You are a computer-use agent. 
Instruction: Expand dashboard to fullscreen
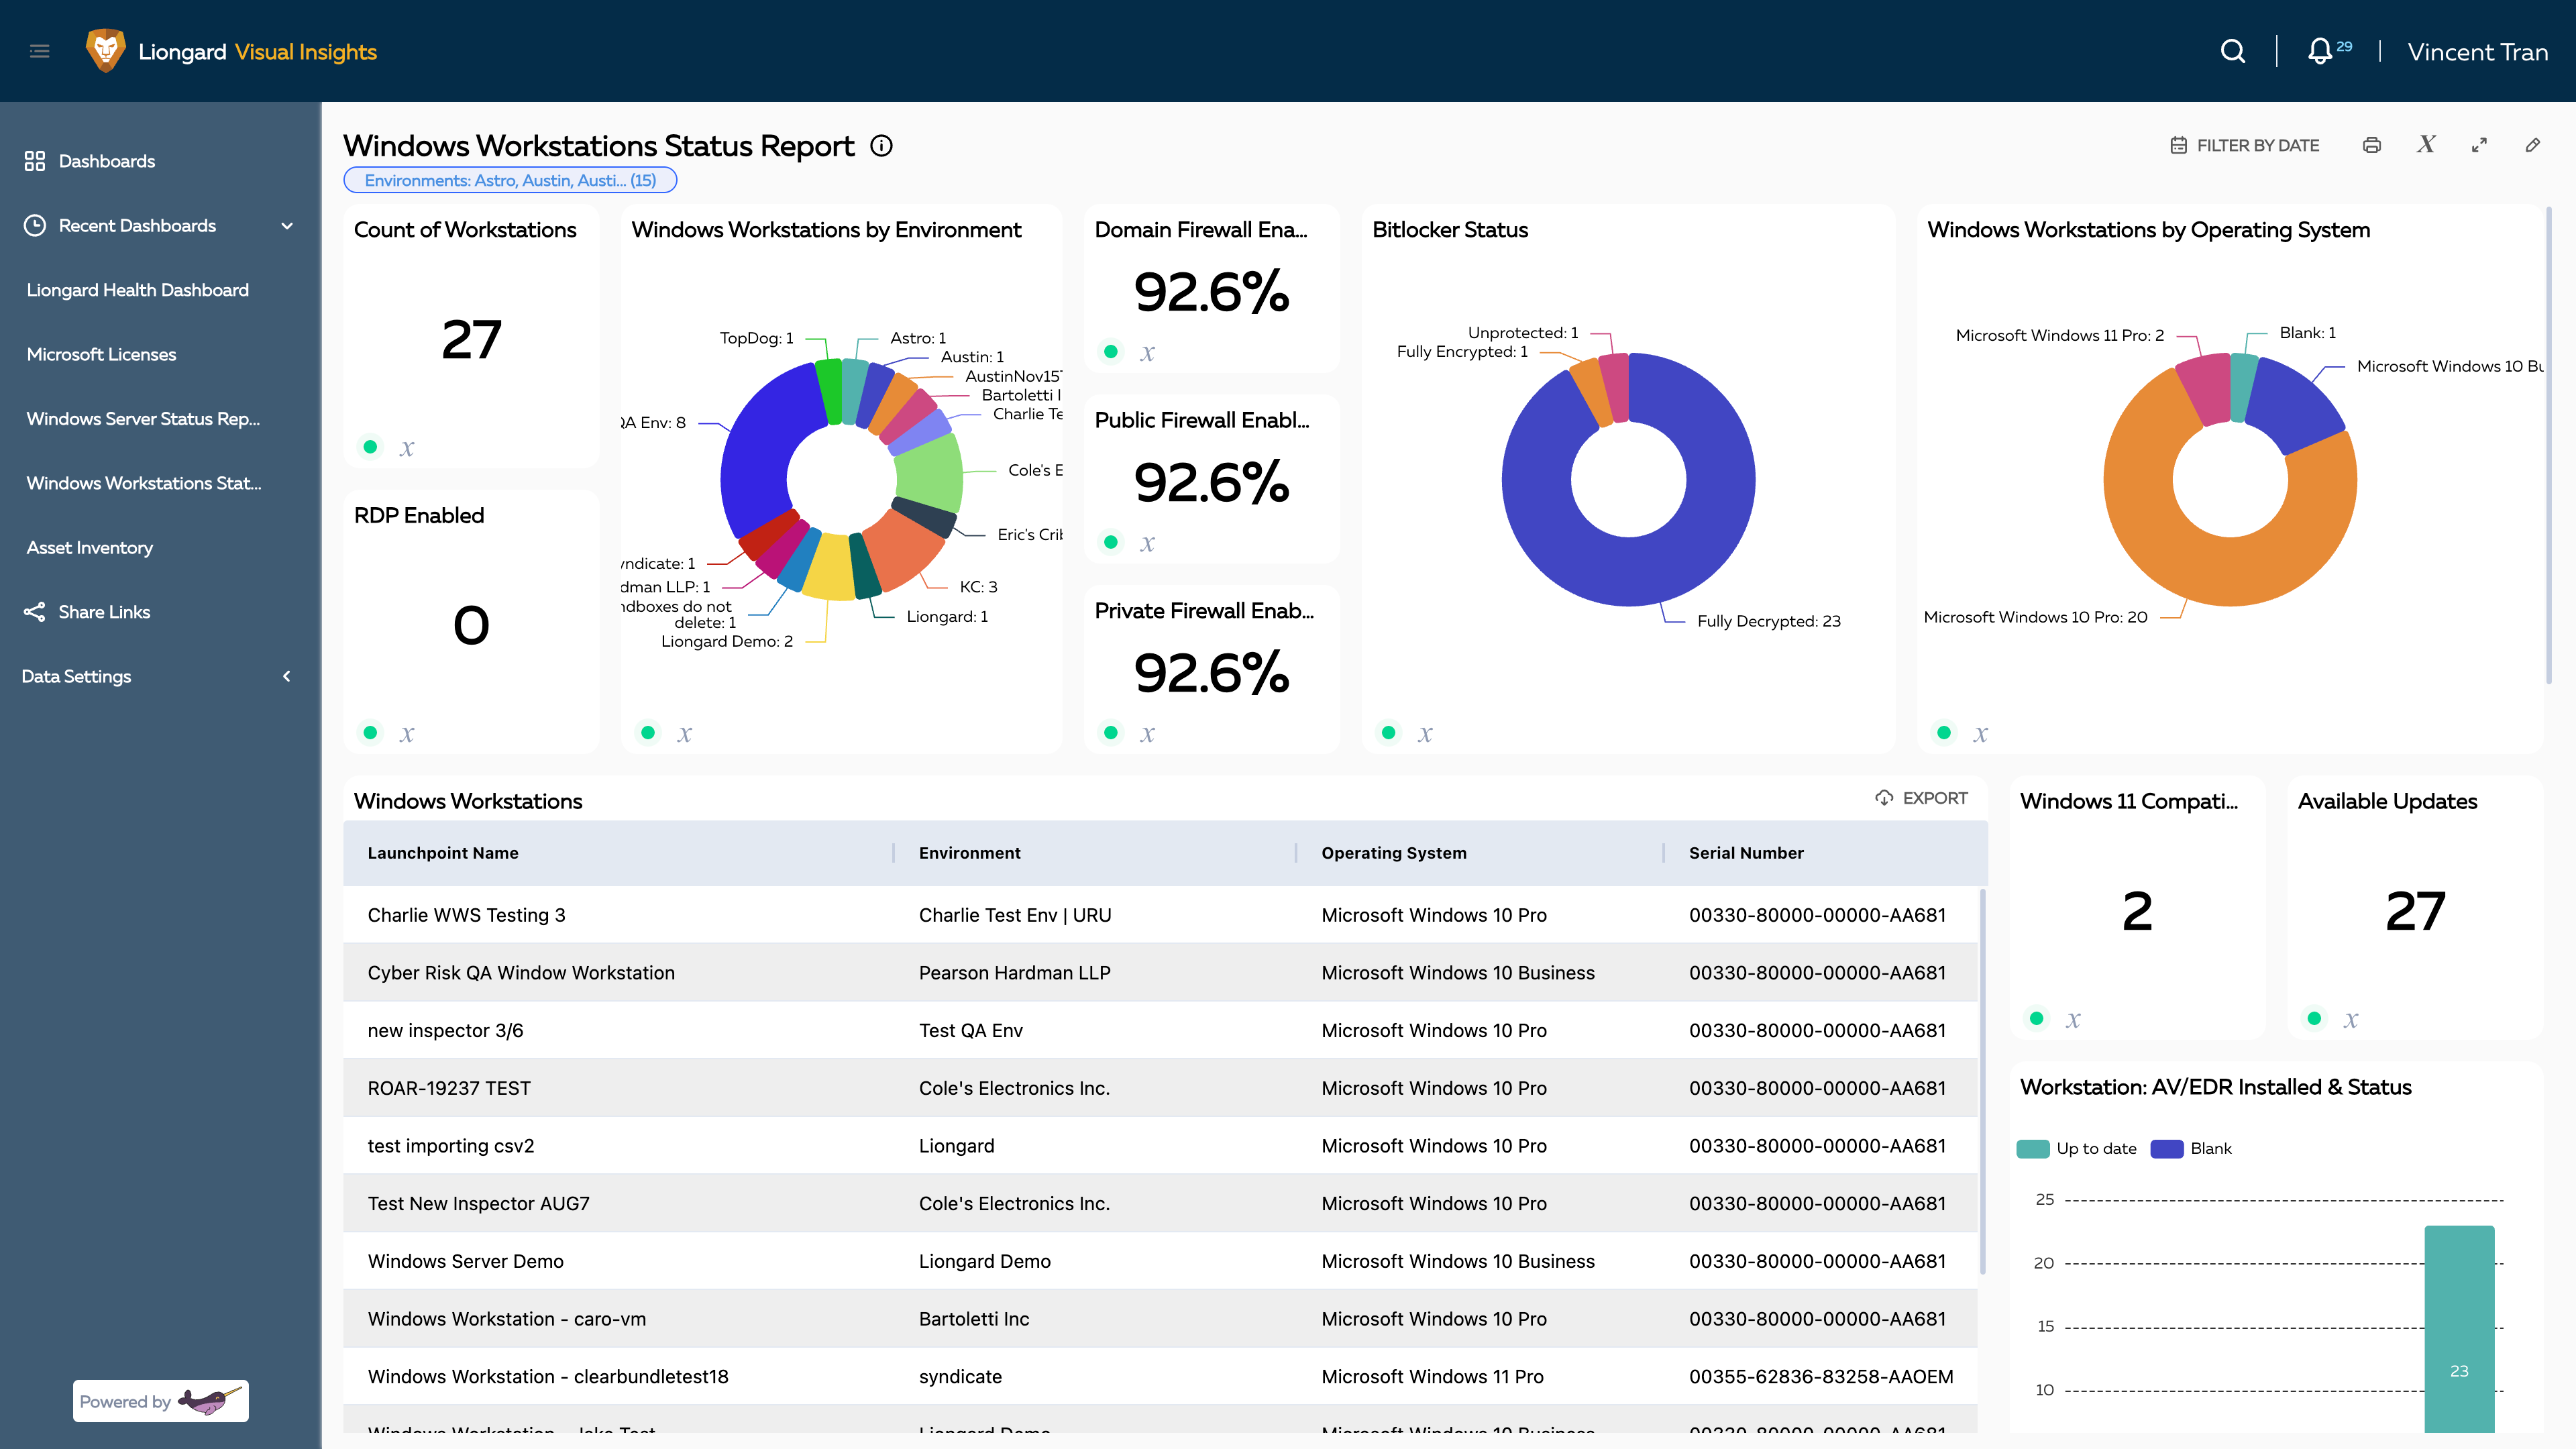(x=2479, y=145)
